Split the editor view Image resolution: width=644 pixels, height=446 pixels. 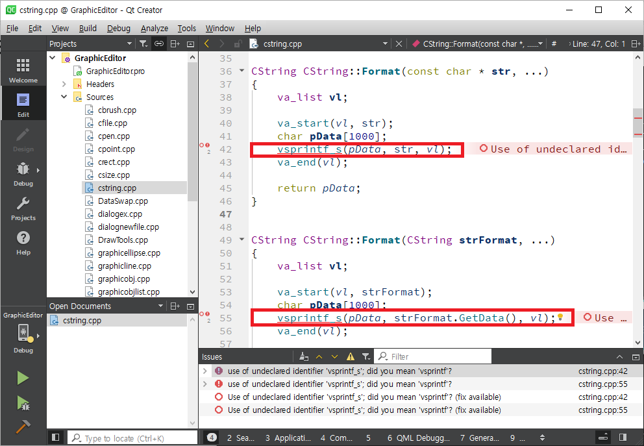[636, 44]
